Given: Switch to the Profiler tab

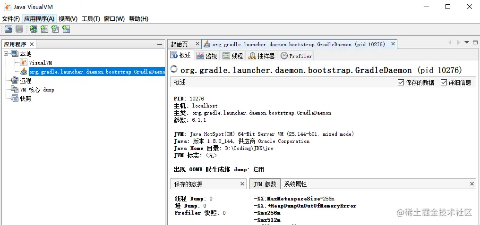Looking at the screenshot, I should tap(296, 56).
